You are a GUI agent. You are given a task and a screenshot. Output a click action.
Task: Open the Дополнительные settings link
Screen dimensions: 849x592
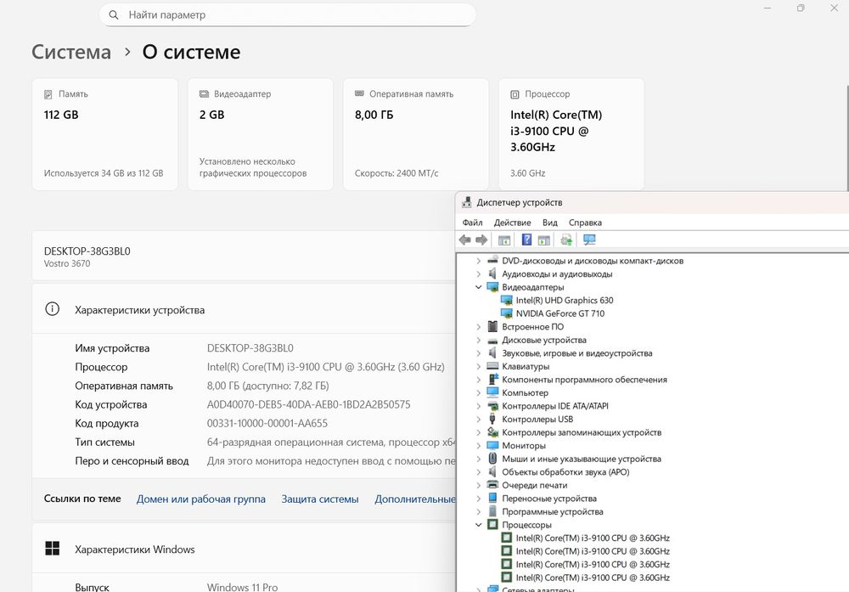[x=415, y=499]
